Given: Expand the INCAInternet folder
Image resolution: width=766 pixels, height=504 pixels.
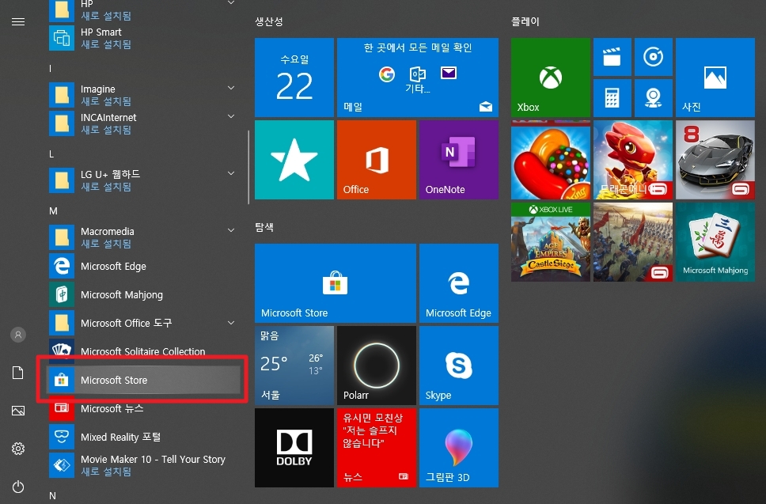Looking at the screenshot, I should point(231,116).
